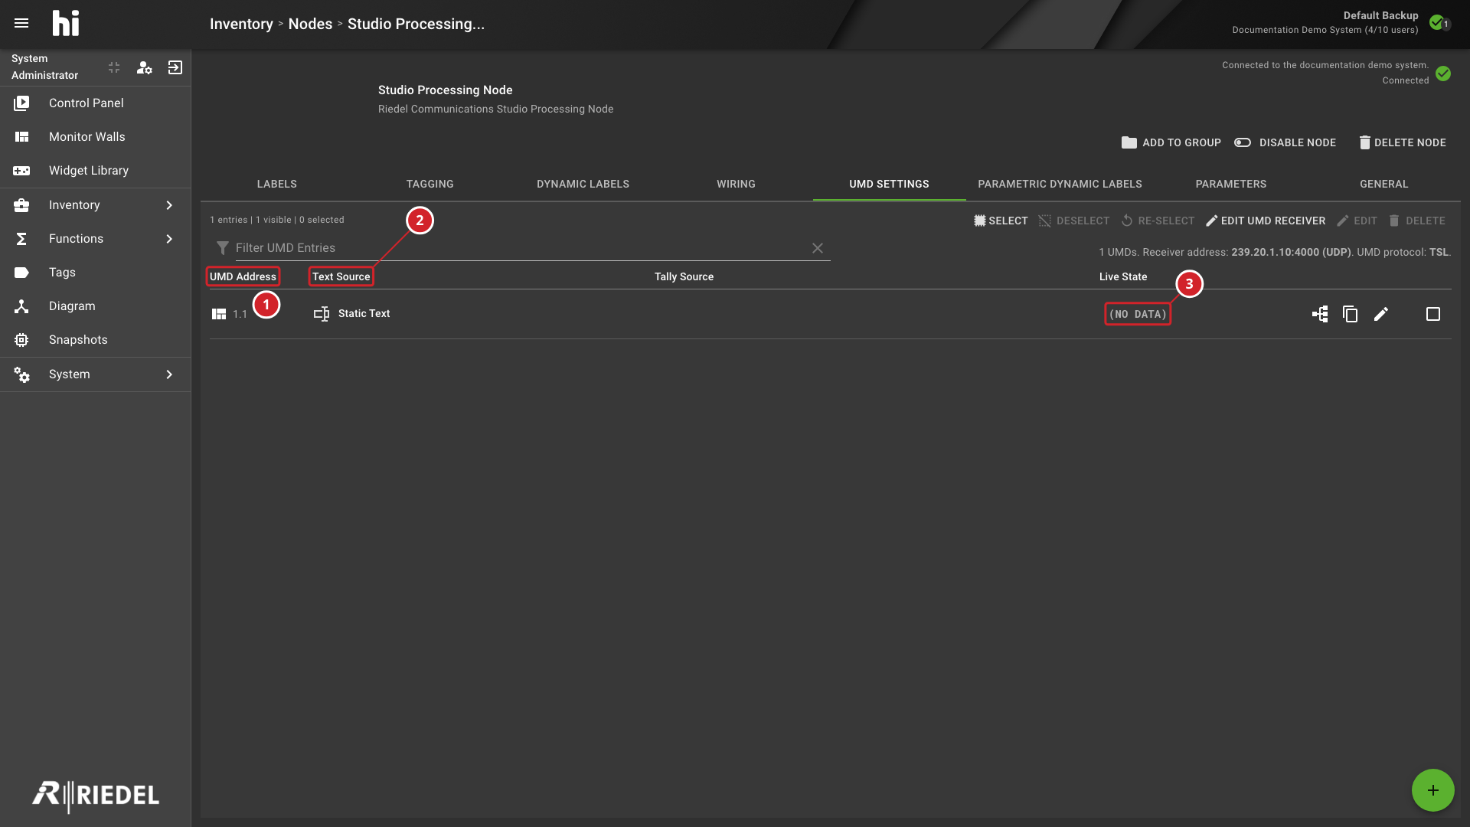Image resolution: width=1470 pixels, height=827 pixels.
Task: Expand the Functions submenu
Action: [169, 239]
